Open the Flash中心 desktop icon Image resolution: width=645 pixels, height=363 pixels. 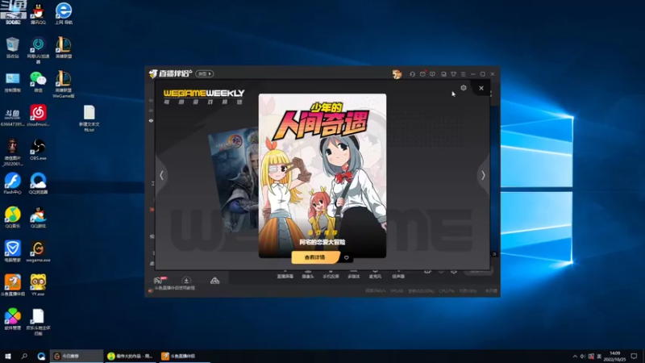(13, 184)
